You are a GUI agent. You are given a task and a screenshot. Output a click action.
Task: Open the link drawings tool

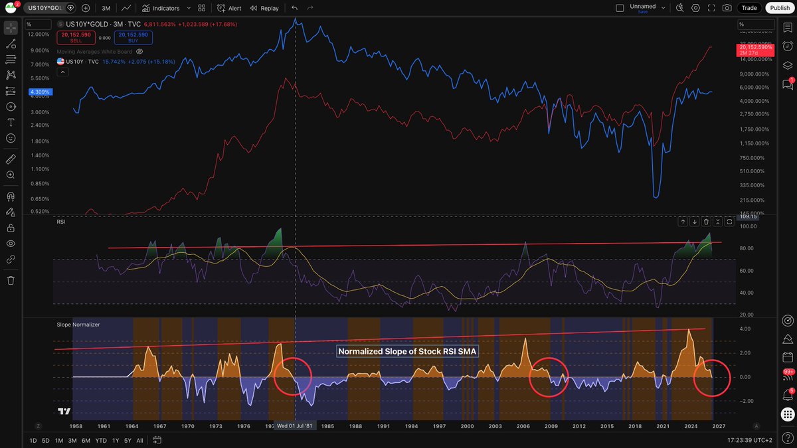coord(11,260)
